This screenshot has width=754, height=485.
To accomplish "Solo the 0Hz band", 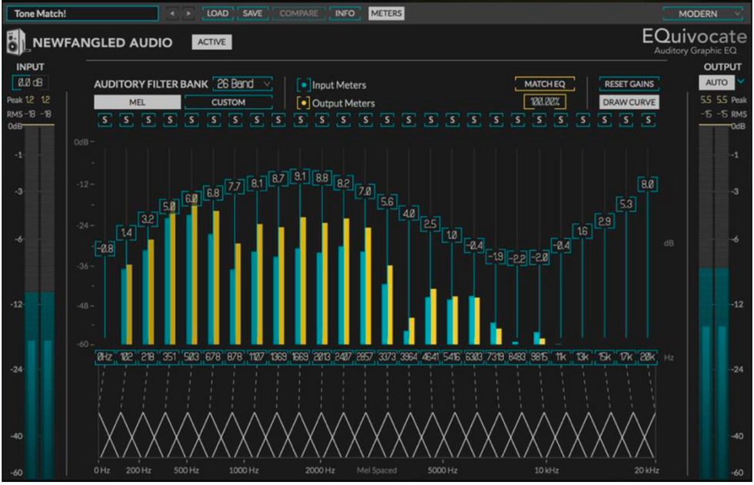I will 105,120.
